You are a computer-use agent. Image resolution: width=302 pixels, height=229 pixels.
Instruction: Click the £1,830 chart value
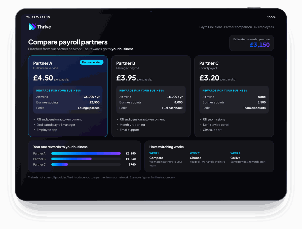(x=131, y=159)
